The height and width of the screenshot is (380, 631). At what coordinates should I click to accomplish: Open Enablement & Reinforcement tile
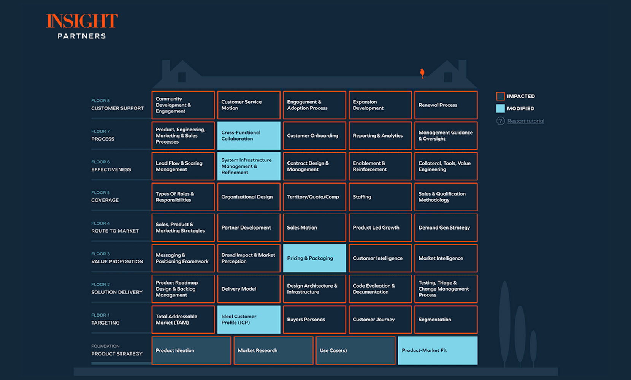tap(380, 166)
